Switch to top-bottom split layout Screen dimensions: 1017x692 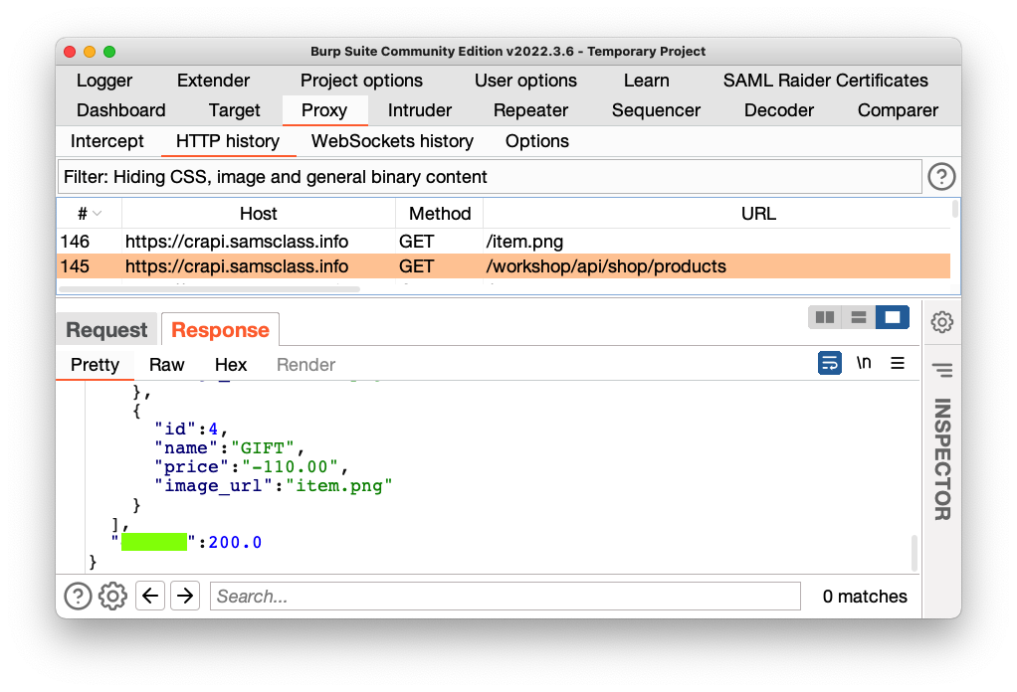859,317
